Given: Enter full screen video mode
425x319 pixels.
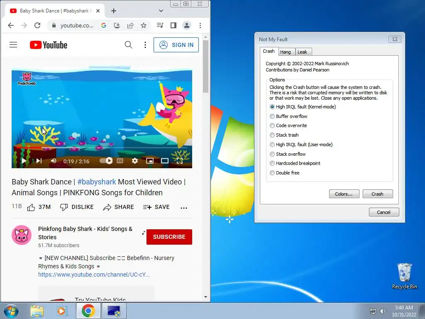Looking at the screenshot, I should (179, 161).
